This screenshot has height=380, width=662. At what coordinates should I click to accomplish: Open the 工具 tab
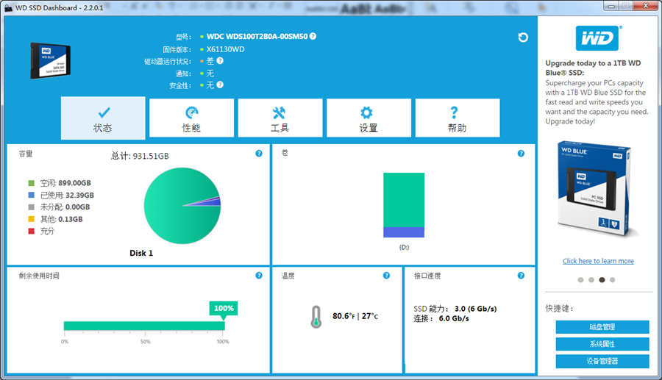point(280,118)
